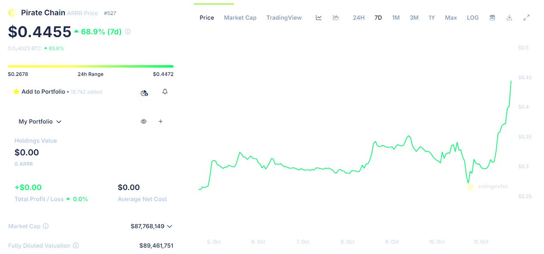
Task: Click the 7d percentage info icon
Action: click(x=128, y=32)
